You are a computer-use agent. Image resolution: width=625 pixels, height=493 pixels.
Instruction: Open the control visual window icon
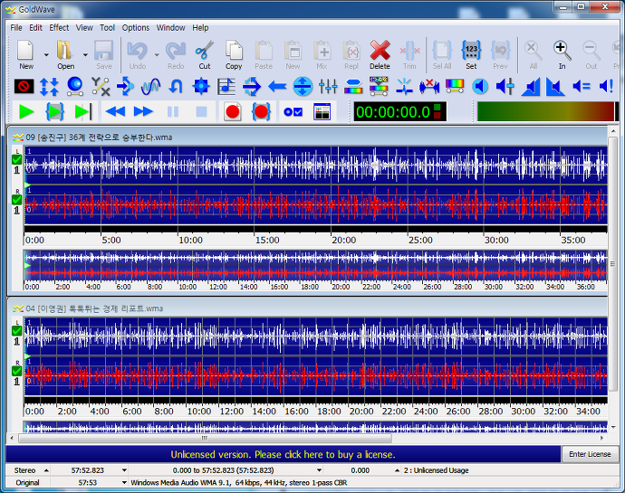[322, 112]
